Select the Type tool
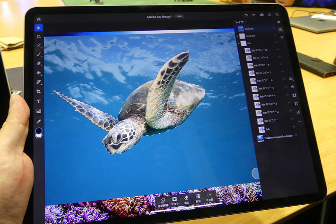Screen dimensions: 336x224 39,101
